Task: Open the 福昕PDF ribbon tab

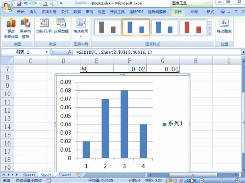Action: pos(136,12)
